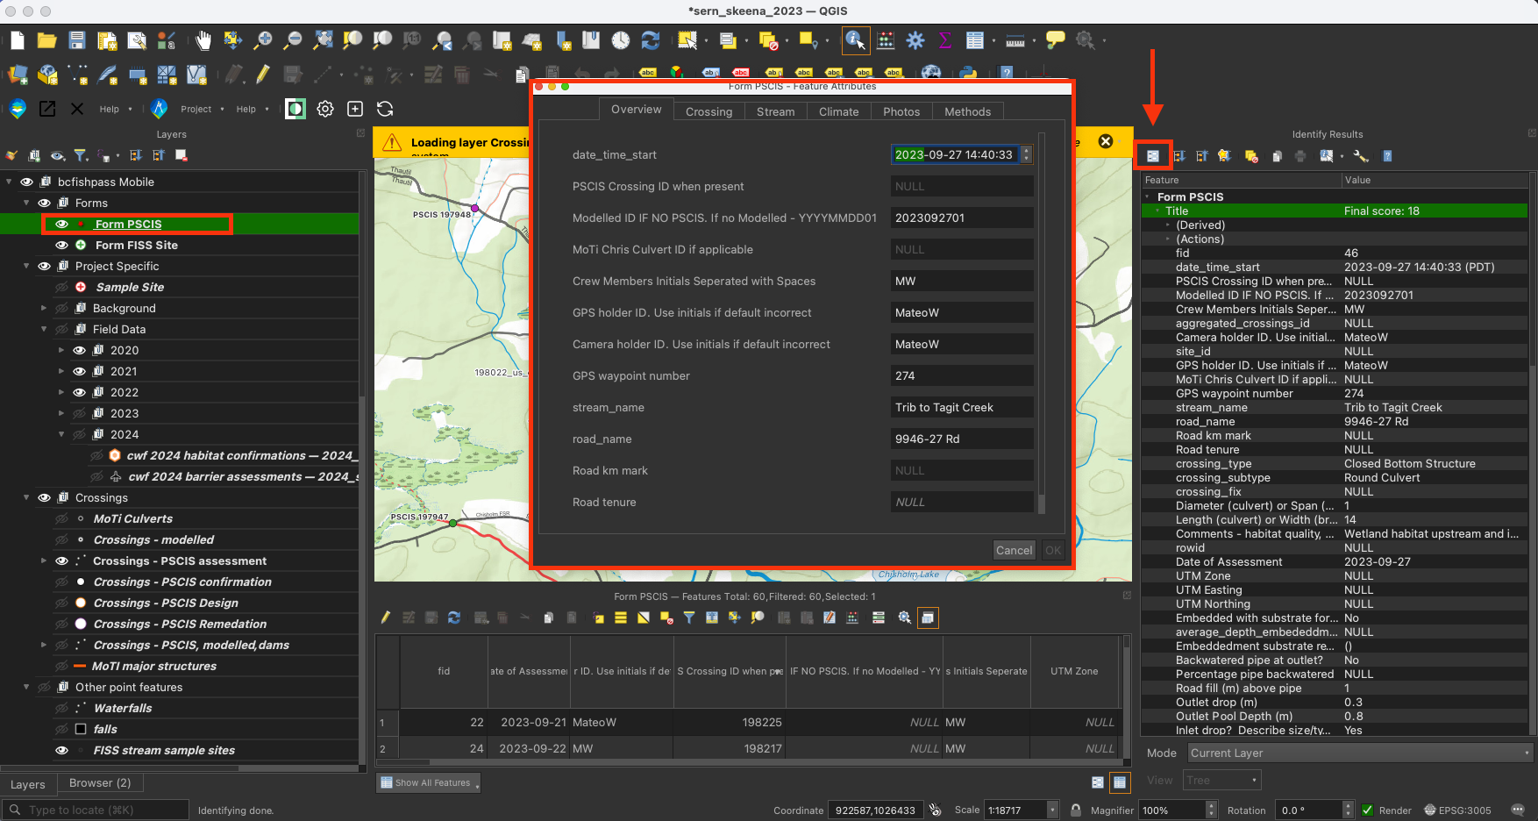Open the Photos tab in form
The image size is (1538, 821).
pos(901,111)
